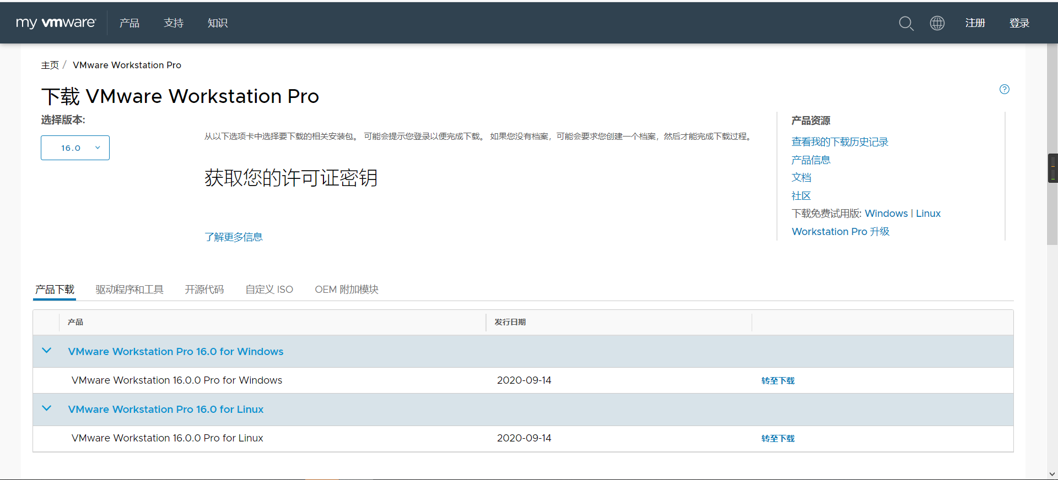Image resolution: width=1058 pixels, height=480 pixels.
Task: Click the my vmware logo
Action: pyautogui.click(x=56, y=23)
